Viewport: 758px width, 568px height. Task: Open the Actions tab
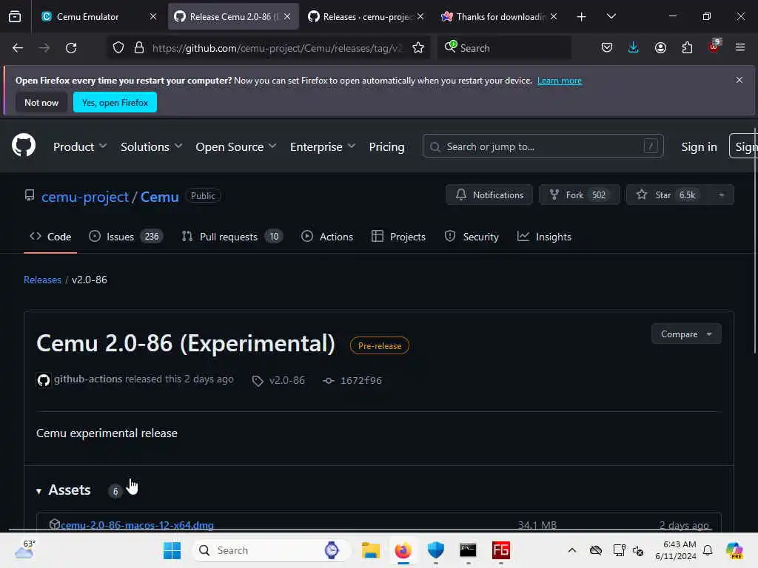(327, 237)
